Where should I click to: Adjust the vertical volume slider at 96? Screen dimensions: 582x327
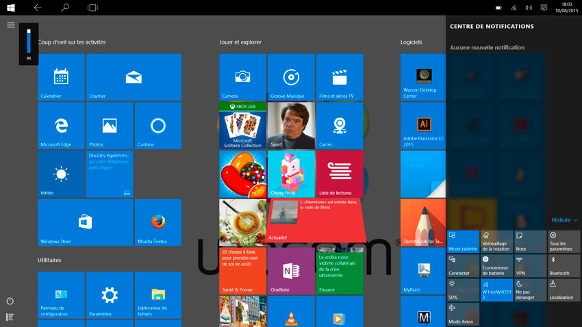[29, 42]
